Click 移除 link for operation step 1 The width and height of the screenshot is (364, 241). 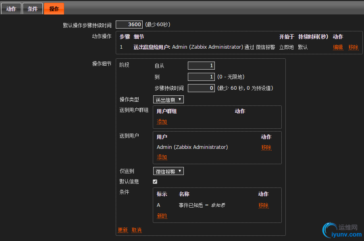click(x=354, y=47)
